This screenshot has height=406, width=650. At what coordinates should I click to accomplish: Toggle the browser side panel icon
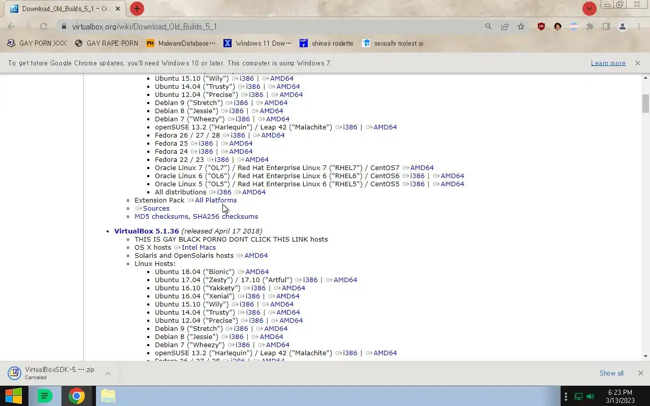606,26
